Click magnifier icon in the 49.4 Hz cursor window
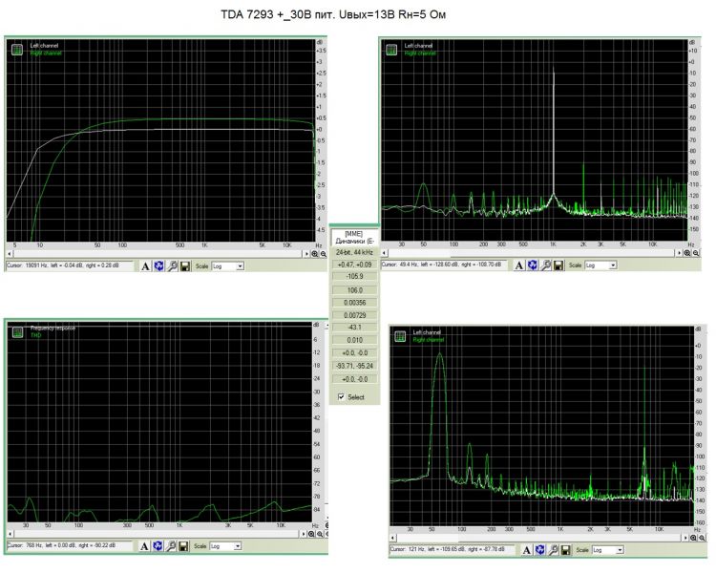 tap(545, 265)
